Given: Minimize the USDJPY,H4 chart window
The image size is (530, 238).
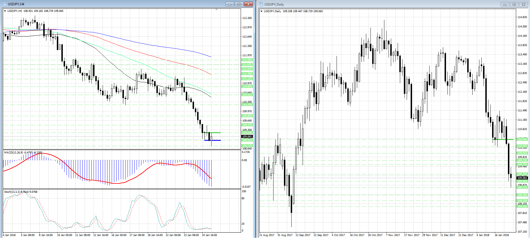Looking at the screenshot, I should tap(230, 4).
